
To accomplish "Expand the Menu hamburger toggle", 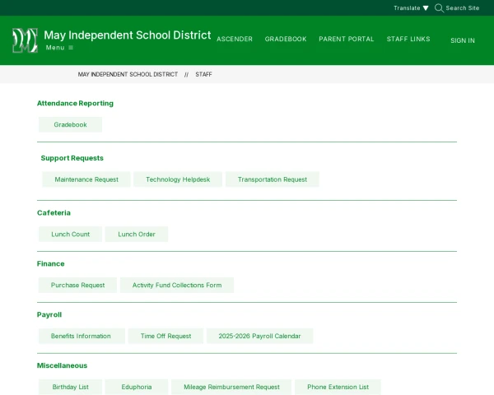I will click(59, 48).
